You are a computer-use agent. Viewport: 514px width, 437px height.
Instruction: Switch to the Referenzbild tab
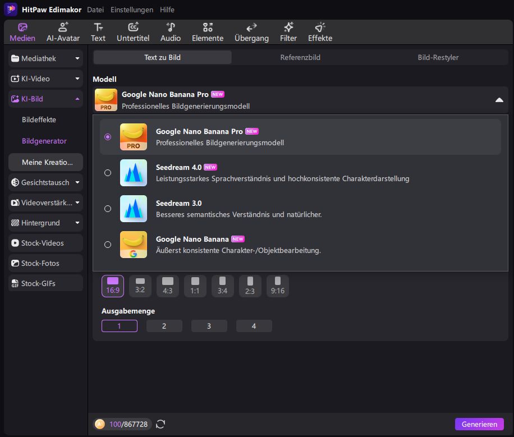300,57
